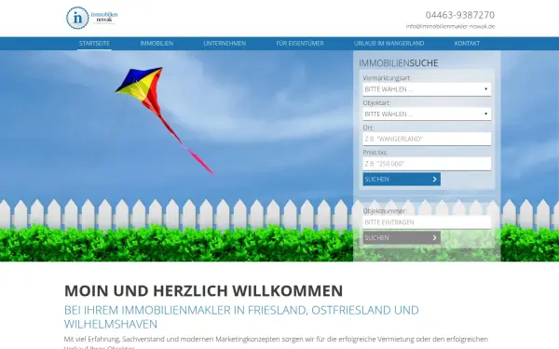Image resolution: width=559 pixels, height=349 pixels.
Task: Click the Bei Ihrem Immobilienmakler in Friesland subheading
Action: [x=241, y=317]
